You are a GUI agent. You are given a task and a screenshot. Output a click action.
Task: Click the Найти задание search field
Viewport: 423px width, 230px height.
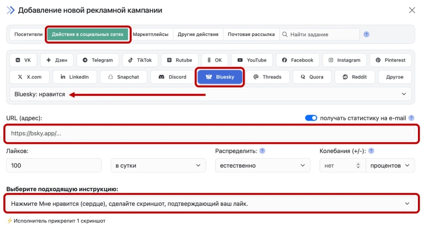[319, 35]
